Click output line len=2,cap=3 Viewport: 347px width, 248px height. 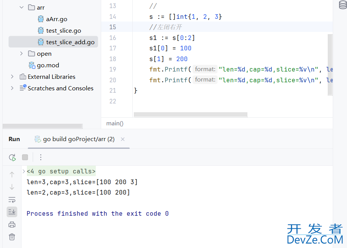click(78, 193)
